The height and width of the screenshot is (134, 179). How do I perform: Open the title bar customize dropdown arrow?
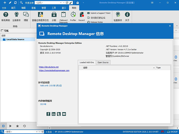pos(83,3)
